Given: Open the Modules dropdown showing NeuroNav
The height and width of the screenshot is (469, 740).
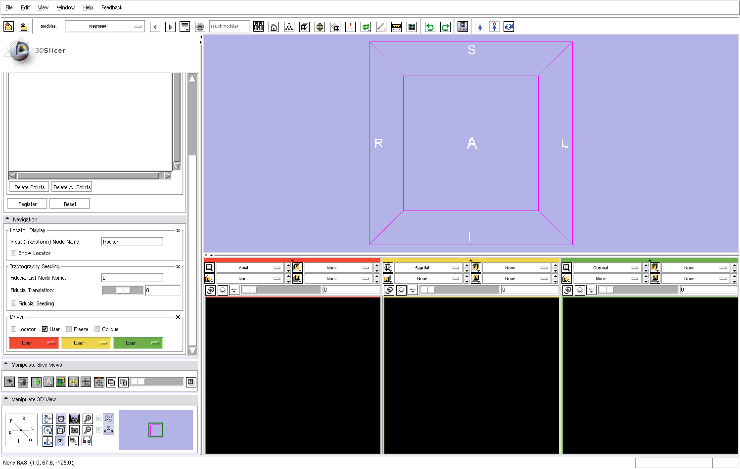Looking at the screenshot, I should tap(105, 26).
